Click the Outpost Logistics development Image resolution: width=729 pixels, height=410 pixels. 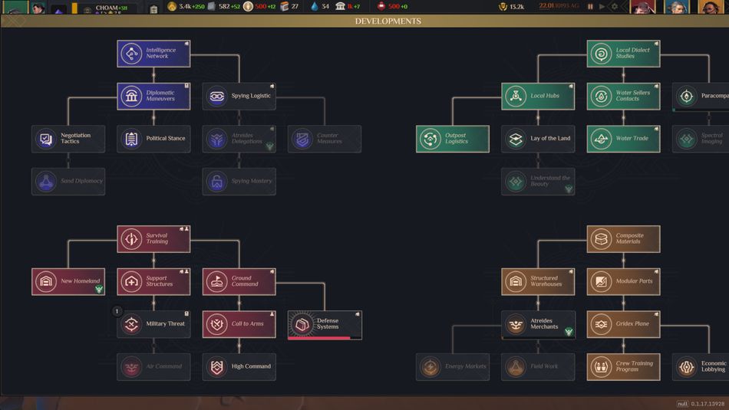pyautogui.click(x=453, y=139)
